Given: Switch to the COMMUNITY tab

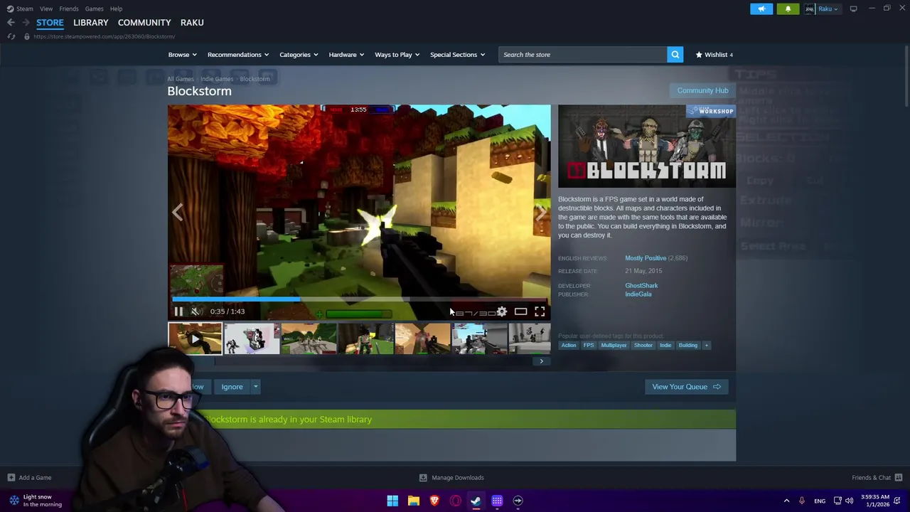Looking at the screenshot, I should point(144,23).
